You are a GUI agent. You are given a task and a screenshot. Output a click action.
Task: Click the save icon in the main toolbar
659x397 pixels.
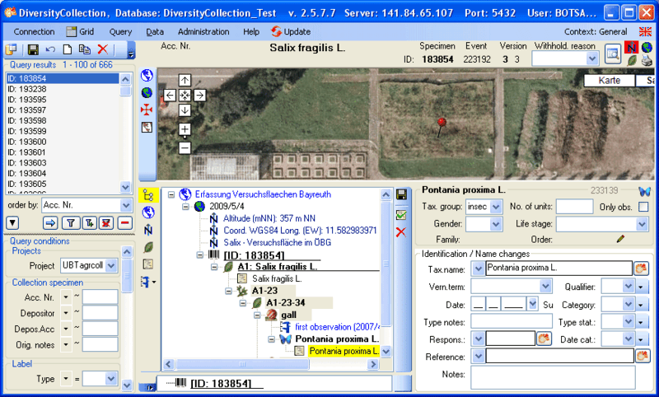(33, 50)
